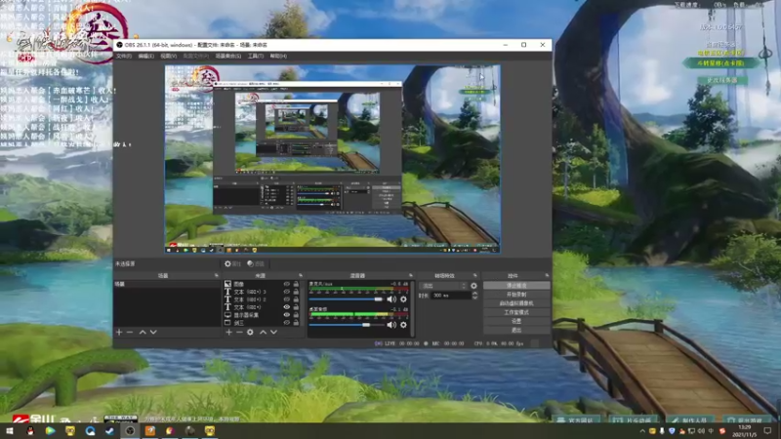Expand hidden system tray icons chevron

tap(642, 431)
